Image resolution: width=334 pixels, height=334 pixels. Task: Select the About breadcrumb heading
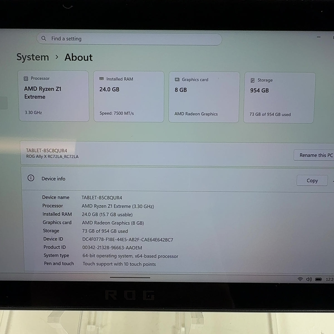click(78, 57)
